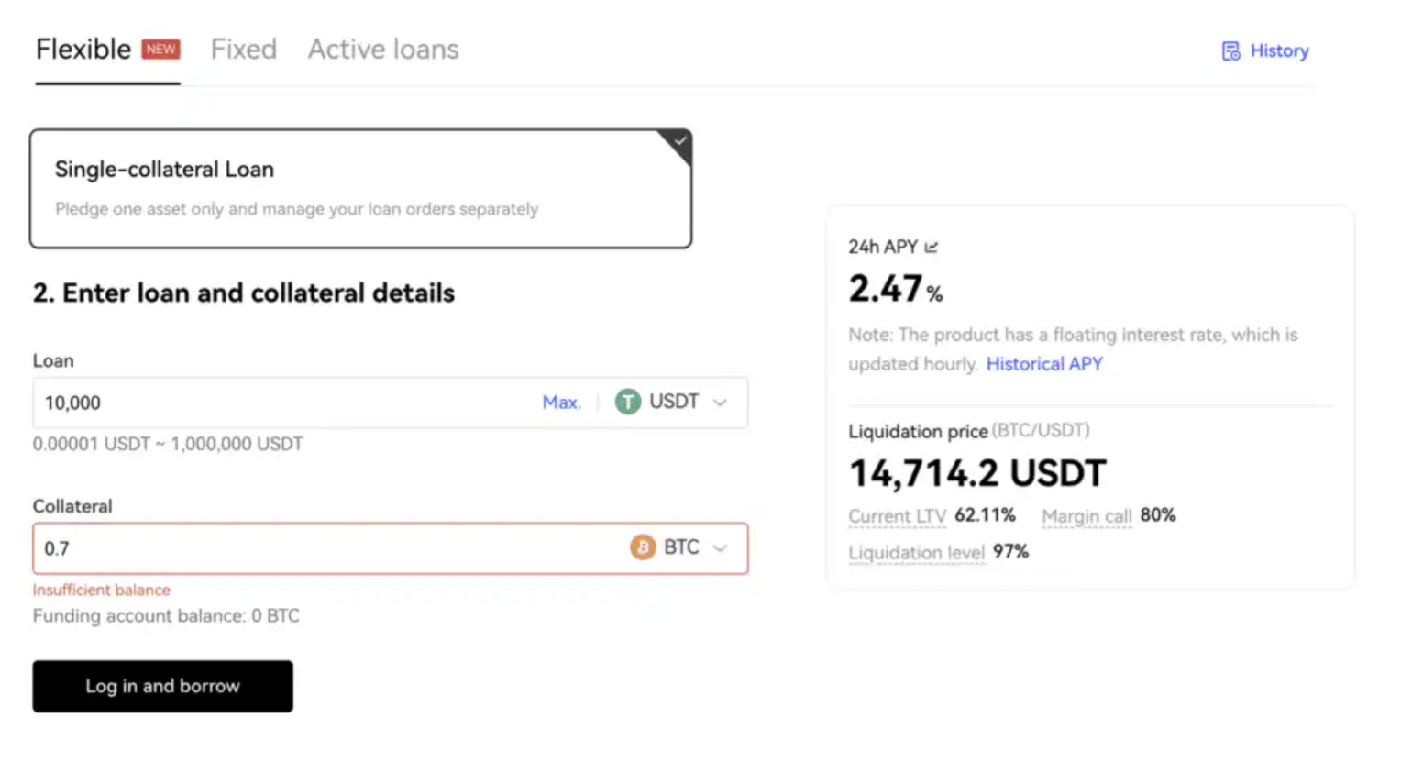
Task: Expand the collateral coin selector chevron
Action: click(x=720, y=547)
